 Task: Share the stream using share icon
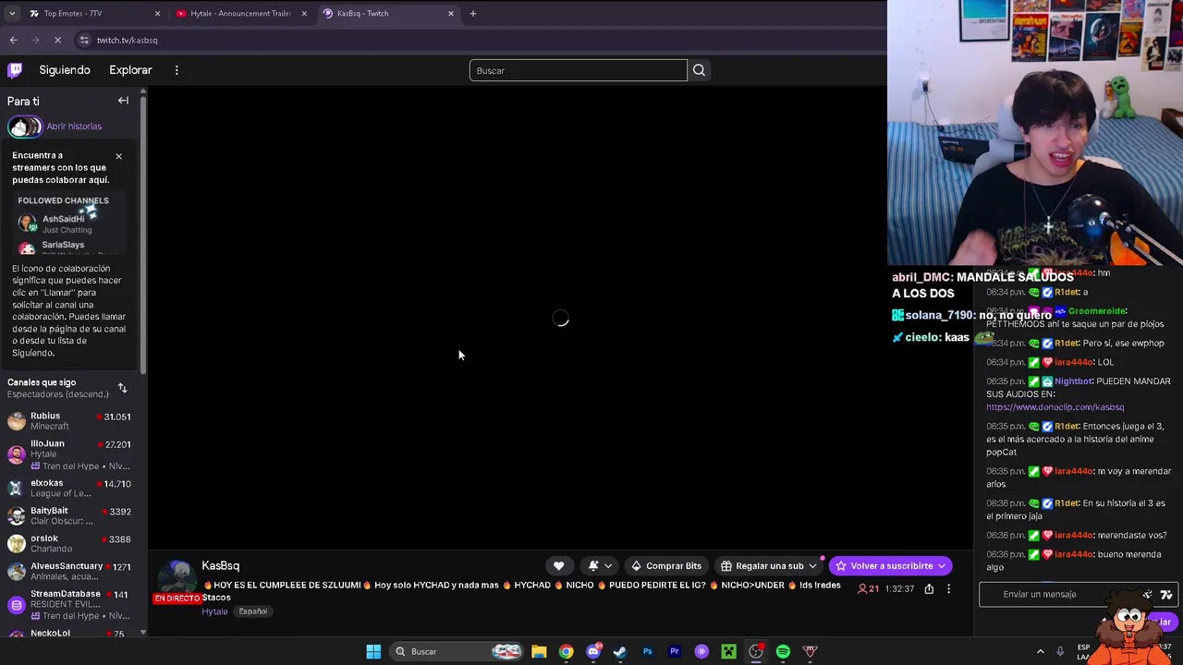(929, 589)
